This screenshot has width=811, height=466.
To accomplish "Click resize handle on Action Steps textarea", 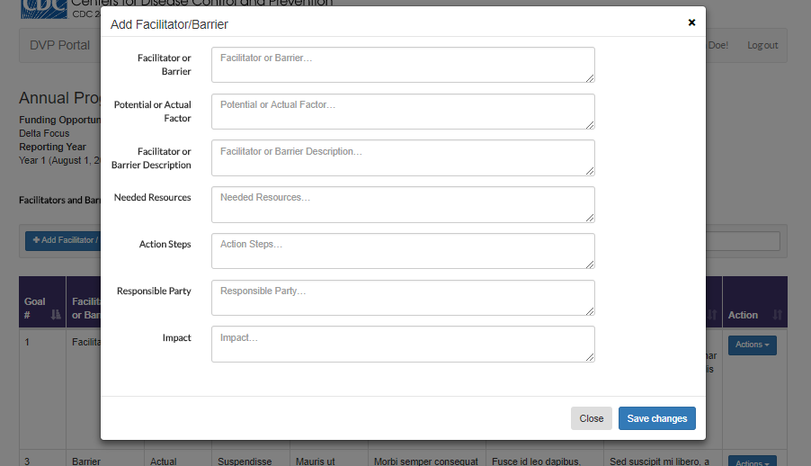I will coord(590,264).
